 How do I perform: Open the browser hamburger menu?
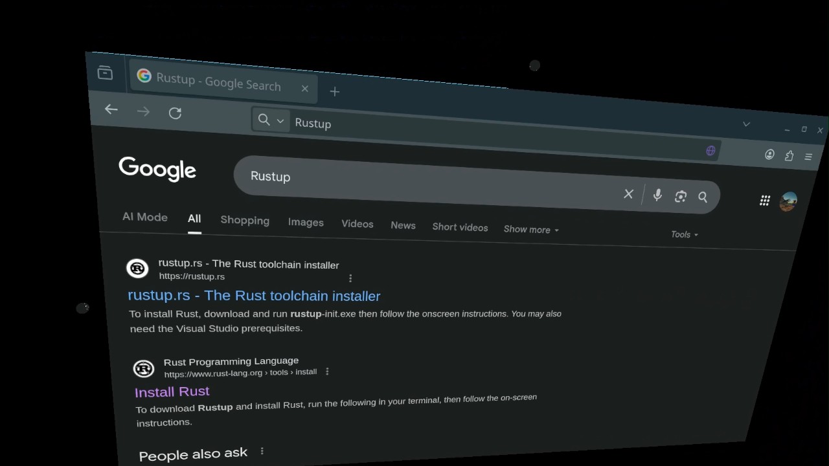[808, 157]
